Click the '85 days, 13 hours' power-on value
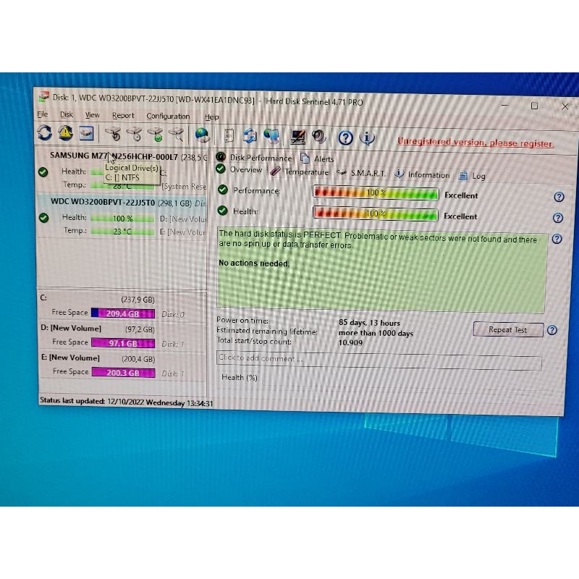Viewport: 579px width, 579px height. (369, 323)
